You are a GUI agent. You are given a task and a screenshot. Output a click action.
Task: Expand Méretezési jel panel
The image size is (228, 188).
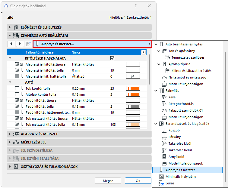(10, 142)
